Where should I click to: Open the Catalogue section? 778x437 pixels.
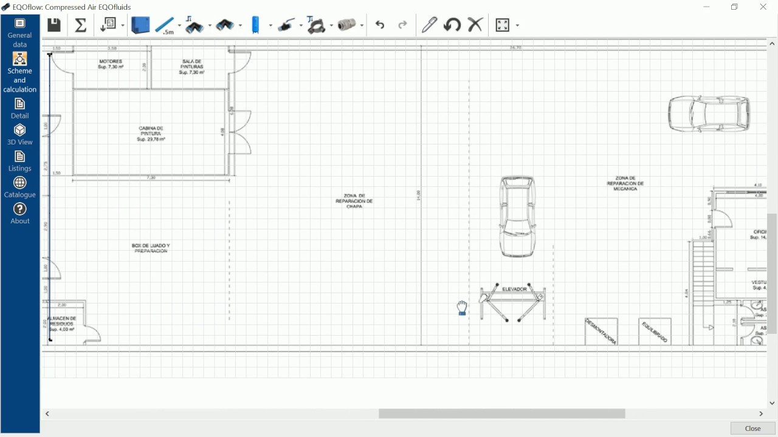tap(20, 188)
